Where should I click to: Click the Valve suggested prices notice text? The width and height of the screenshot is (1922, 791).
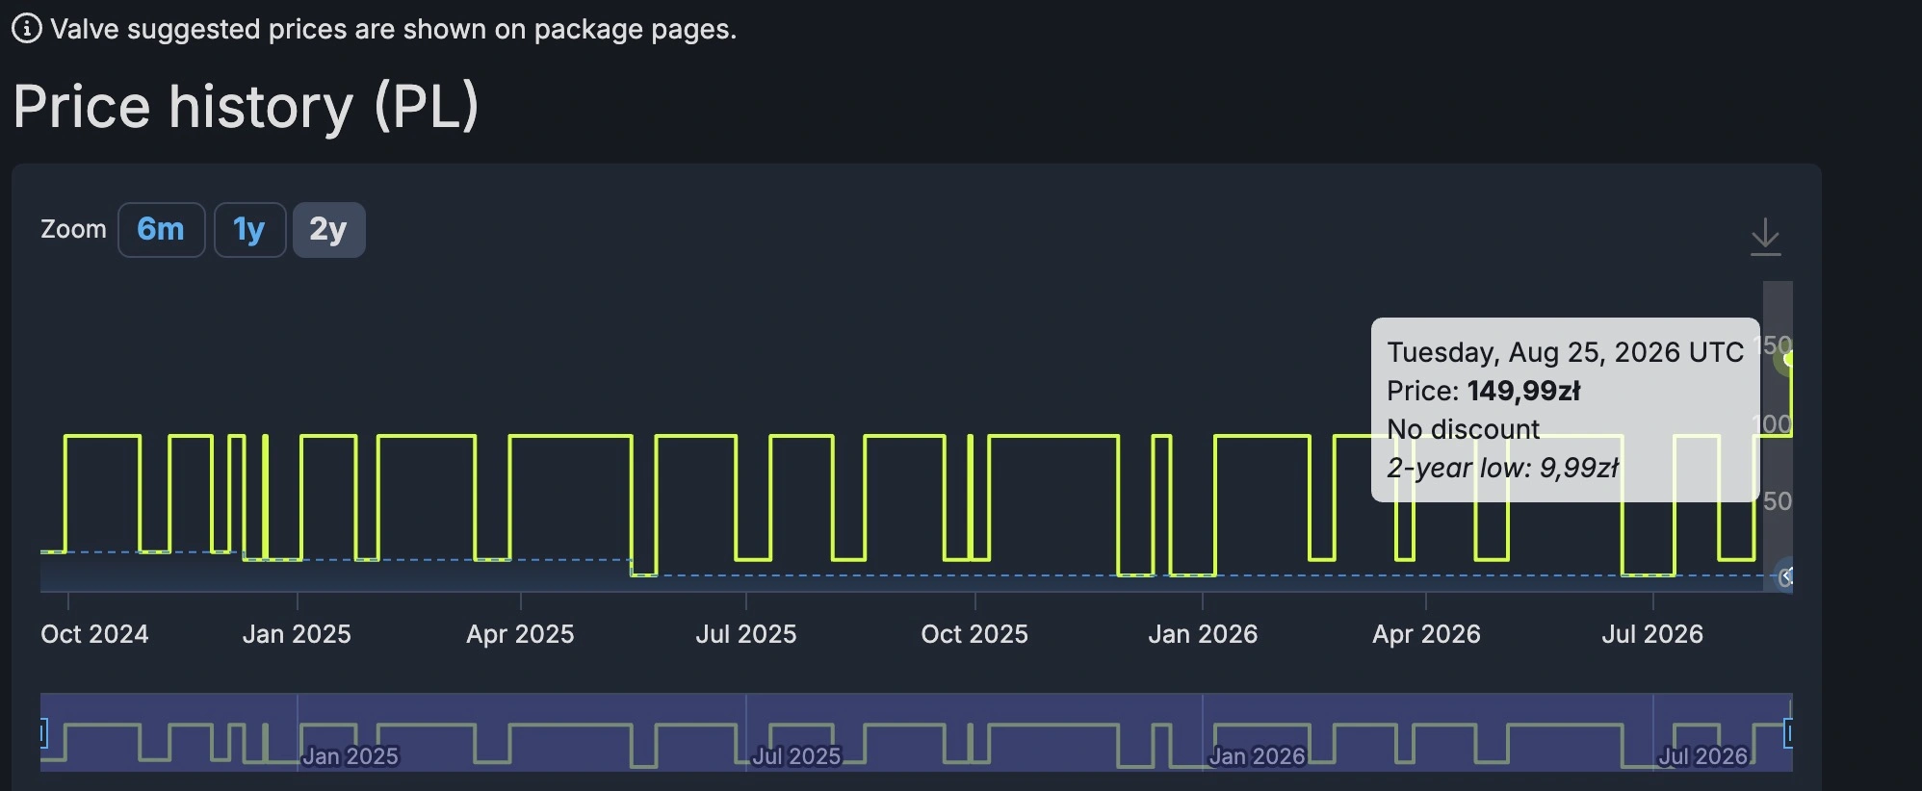click(394, 29)
